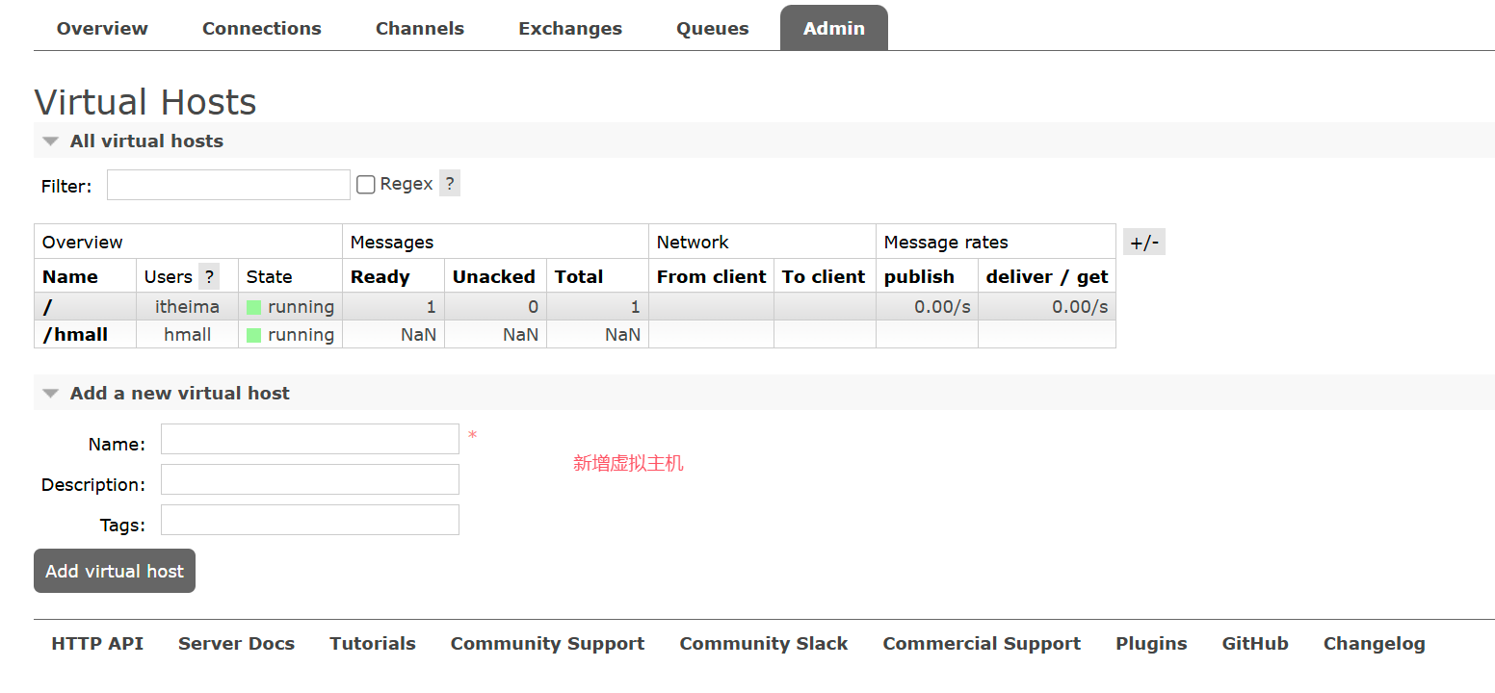The image size is (1495, 693).
Task: Switch to the Overview tab
Action: click(x=102, y=29)
